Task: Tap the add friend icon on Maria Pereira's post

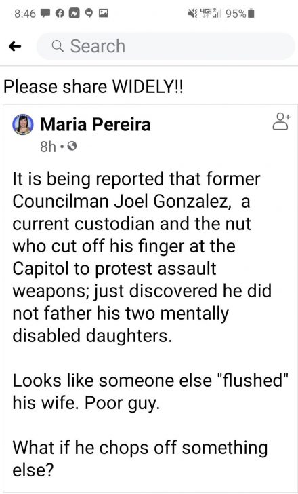Action: (280, 121)
